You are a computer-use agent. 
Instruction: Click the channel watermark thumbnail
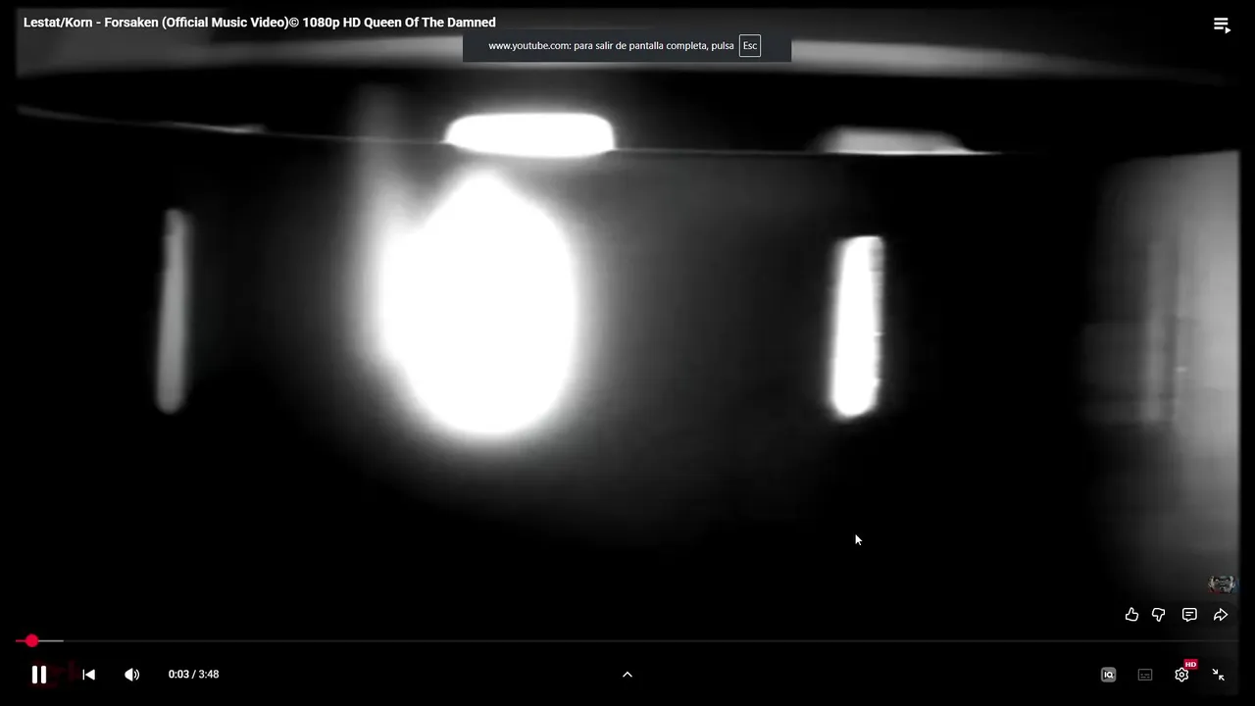(1222, 584)
